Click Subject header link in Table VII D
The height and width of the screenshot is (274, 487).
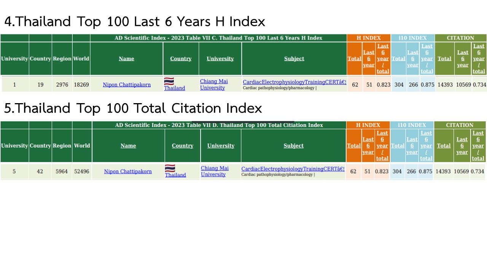(x=294, y=146)
